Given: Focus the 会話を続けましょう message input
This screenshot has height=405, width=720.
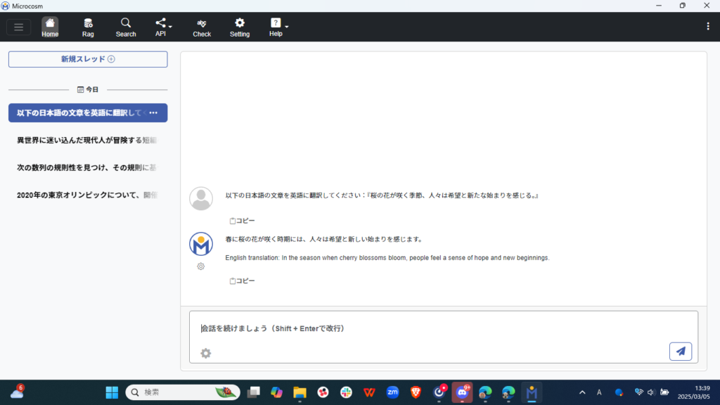Looking at the screenshot, I should coord(436,328).
